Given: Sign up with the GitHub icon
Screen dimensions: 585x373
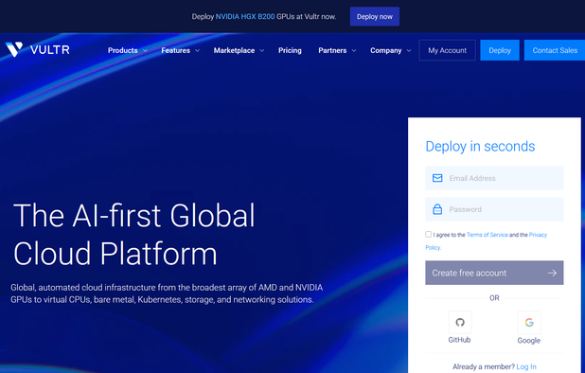Looking at the screenshot, I should 460,322.
